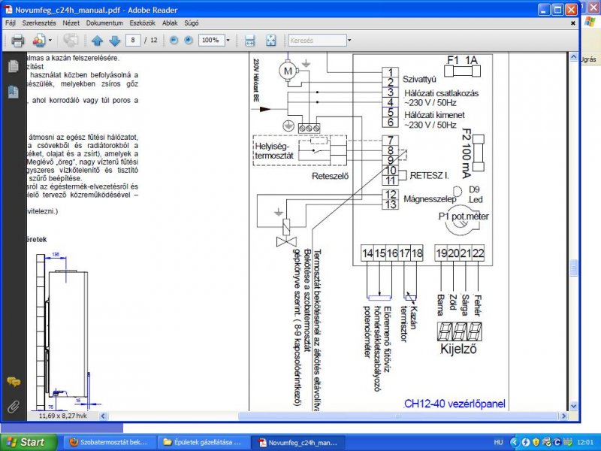This screenshot has height=451, width=601.
Task: Click the Szivattyú label in the diagram
Action: (419, 80)
